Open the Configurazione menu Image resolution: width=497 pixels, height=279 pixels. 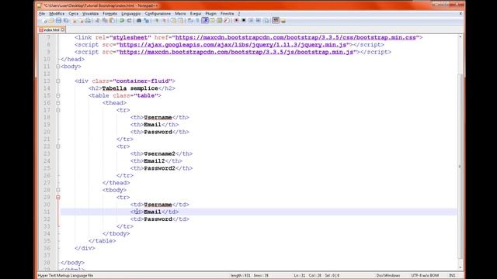point(158,14)
